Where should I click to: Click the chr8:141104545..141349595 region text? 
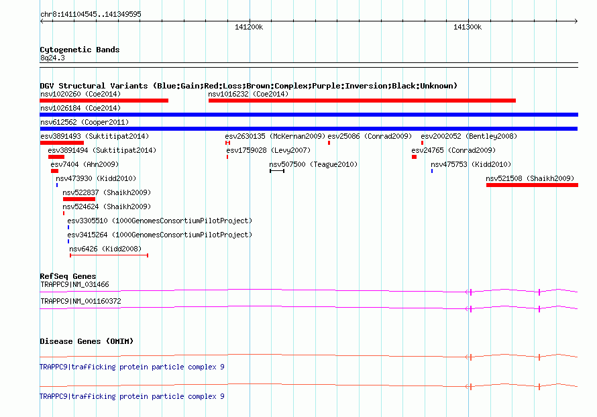click(91, 14)
